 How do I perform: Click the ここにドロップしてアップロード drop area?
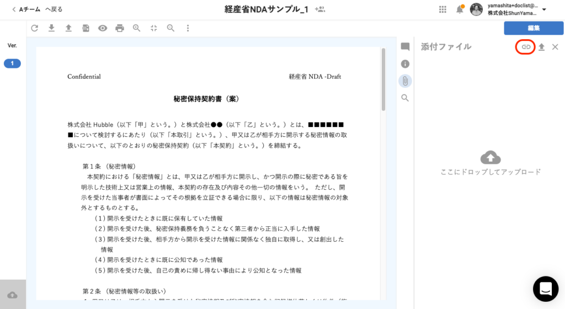pyautogui.click(x=491, y=163)
